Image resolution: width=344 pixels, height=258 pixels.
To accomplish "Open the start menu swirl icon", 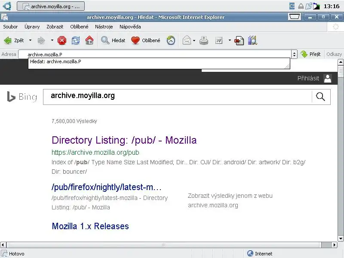I will (7, 6).
